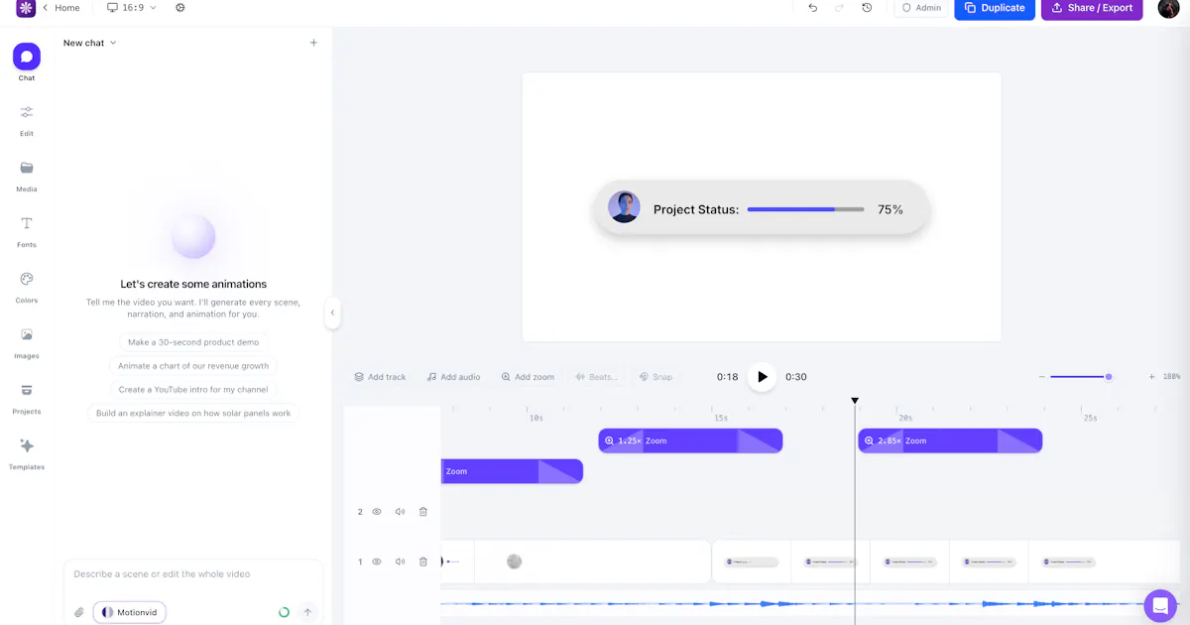Duplicate the project
This screenshot has height=625, width=1190.
click(x=995, y=8)
